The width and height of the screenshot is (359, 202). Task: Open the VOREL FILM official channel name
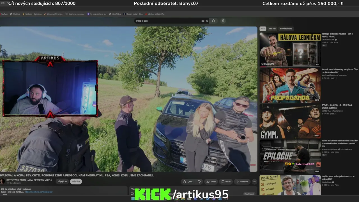tap(332, 111)
